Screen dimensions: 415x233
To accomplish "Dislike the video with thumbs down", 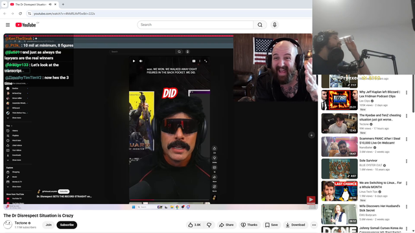I will pos(209,225).
